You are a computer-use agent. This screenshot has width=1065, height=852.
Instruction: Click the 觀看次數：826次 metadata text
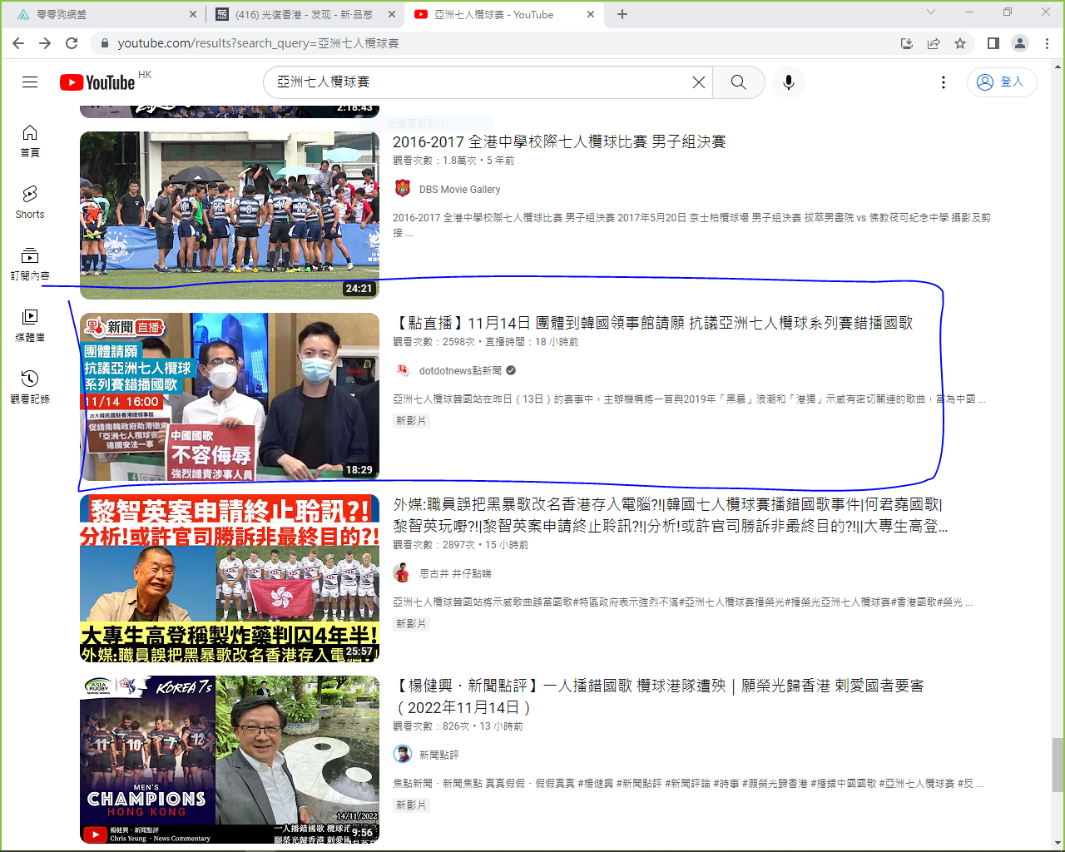[x=431, y=726]
